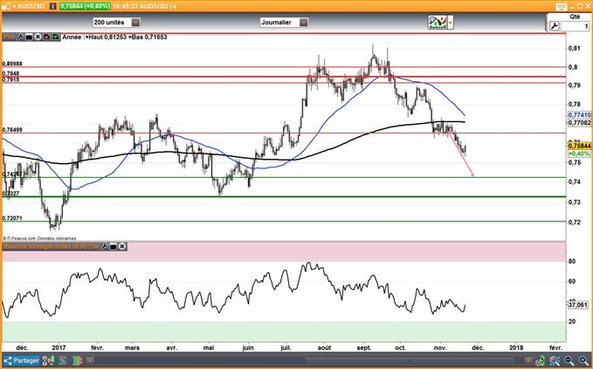This screenshot has width=593, height=369.
Task: Zoom in with the plus magnifier
Action: pos(584,360)
